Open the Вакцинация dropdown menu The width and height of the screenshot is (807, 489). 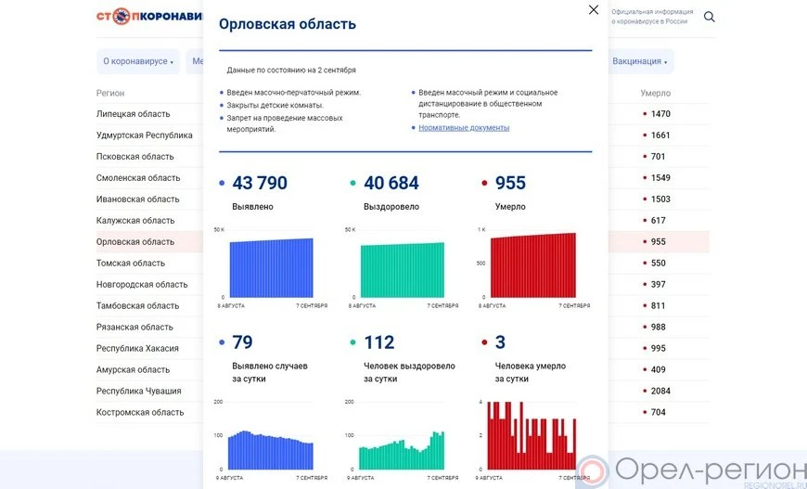coord(640,61)
